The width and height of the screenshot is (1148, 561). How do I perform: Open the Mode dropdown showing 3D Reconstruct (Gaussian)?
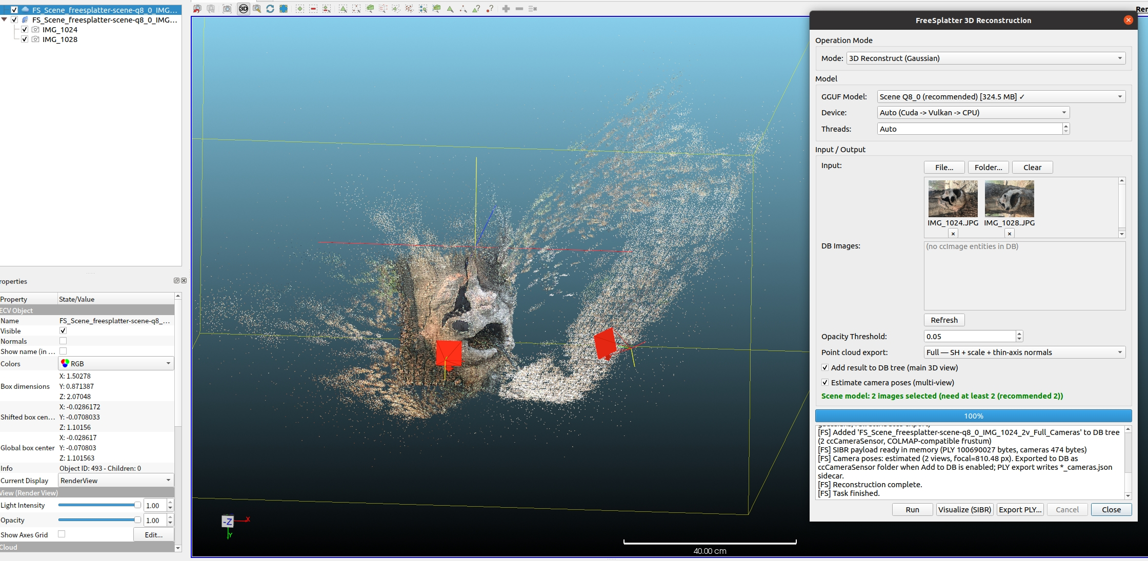pyautogui.click(x=985, y=58)
